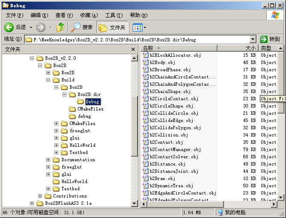Open the 编辑(E) menu

tap(39, 15)
